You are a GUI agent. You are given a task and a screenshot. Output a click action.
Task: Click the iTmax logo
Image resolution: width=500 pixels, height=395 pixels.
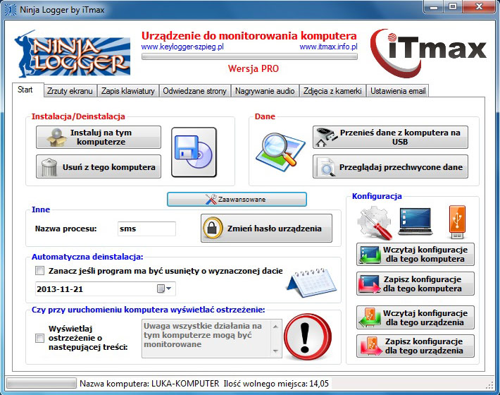pyautogui.click(x=428, y=53)
